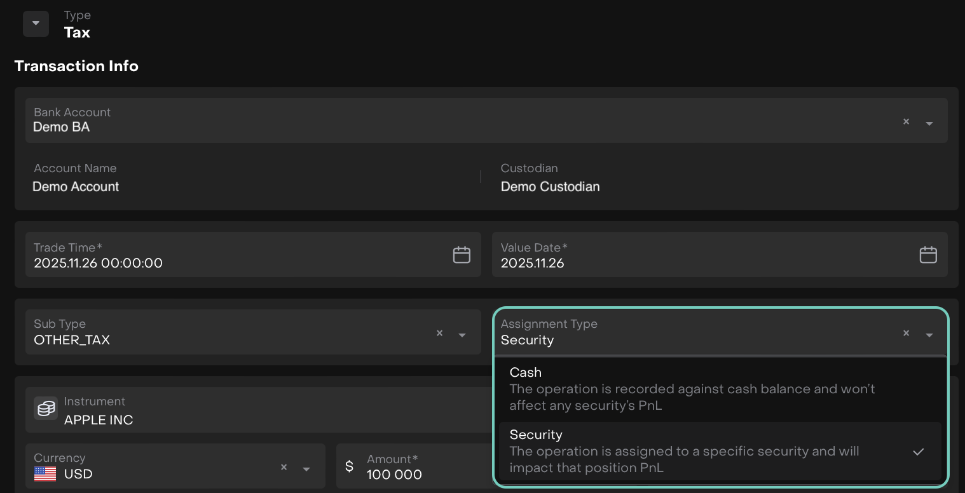Click the Instrument coins stack icon

[x=46, y=409]
